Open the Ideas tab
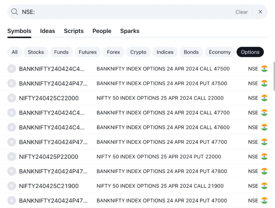The height and width of the screenshot is (208, 275). pos(47,31)
